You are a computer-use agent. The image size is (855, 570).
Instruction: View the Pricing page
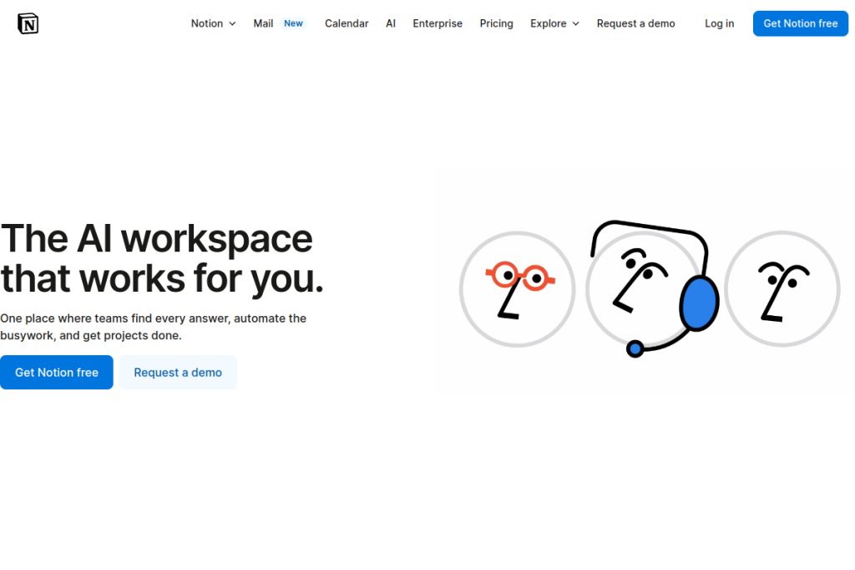(496, 23)
